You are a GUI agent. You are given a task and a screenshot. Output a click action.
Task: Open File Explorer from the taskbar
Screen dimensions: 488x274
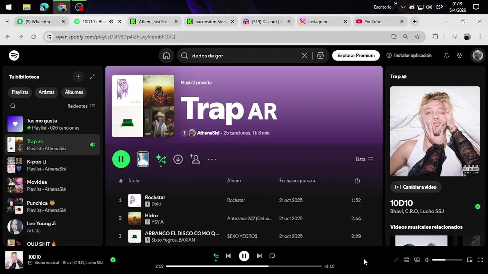click(26, 7)
